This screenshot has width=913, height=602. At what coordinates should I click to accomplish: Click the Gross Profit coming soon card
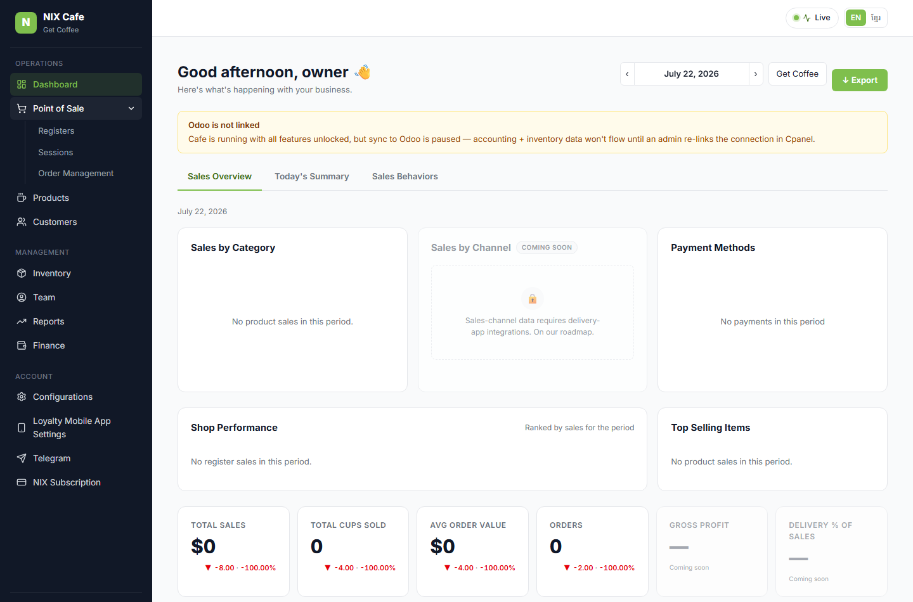712,551
